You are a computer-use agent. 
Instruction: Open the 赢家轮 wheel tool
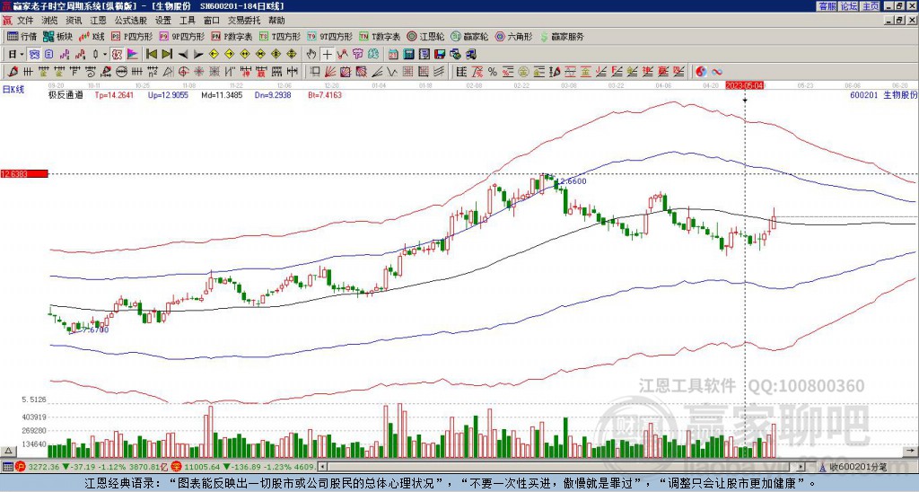pyautogui.click(x=469, y=36)
